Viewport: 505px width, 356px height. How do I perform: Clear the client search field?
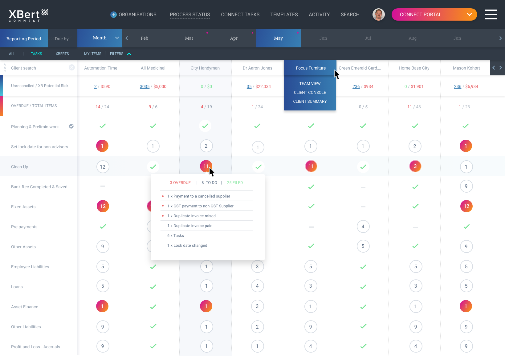(72, 67)
